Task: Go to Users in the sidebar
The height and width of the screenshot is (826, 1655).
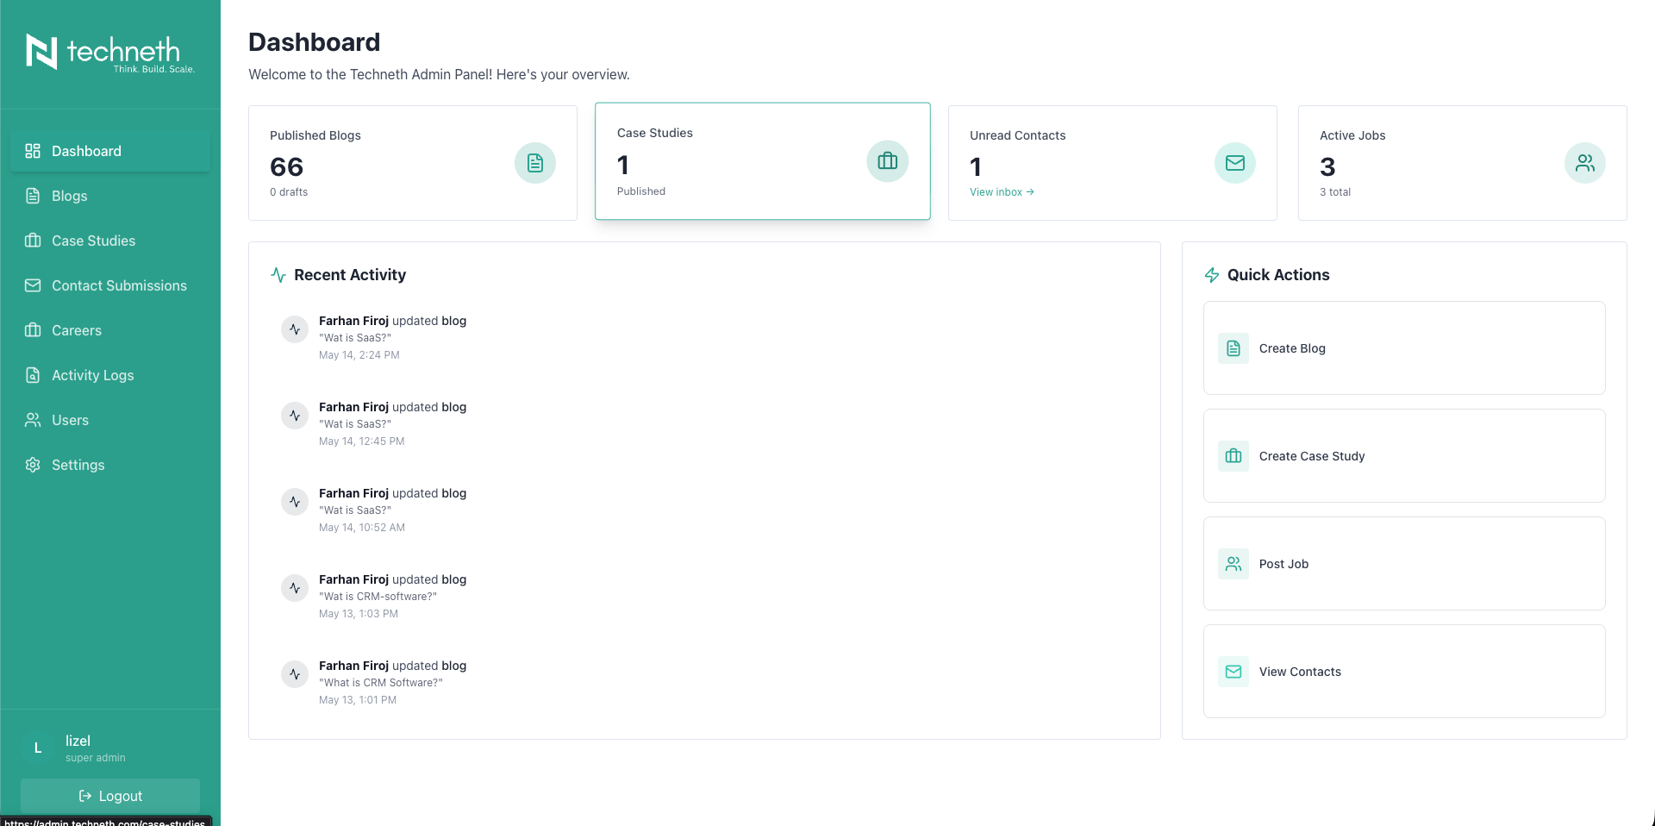Action: pyautogui.click(x=110, y=420)
